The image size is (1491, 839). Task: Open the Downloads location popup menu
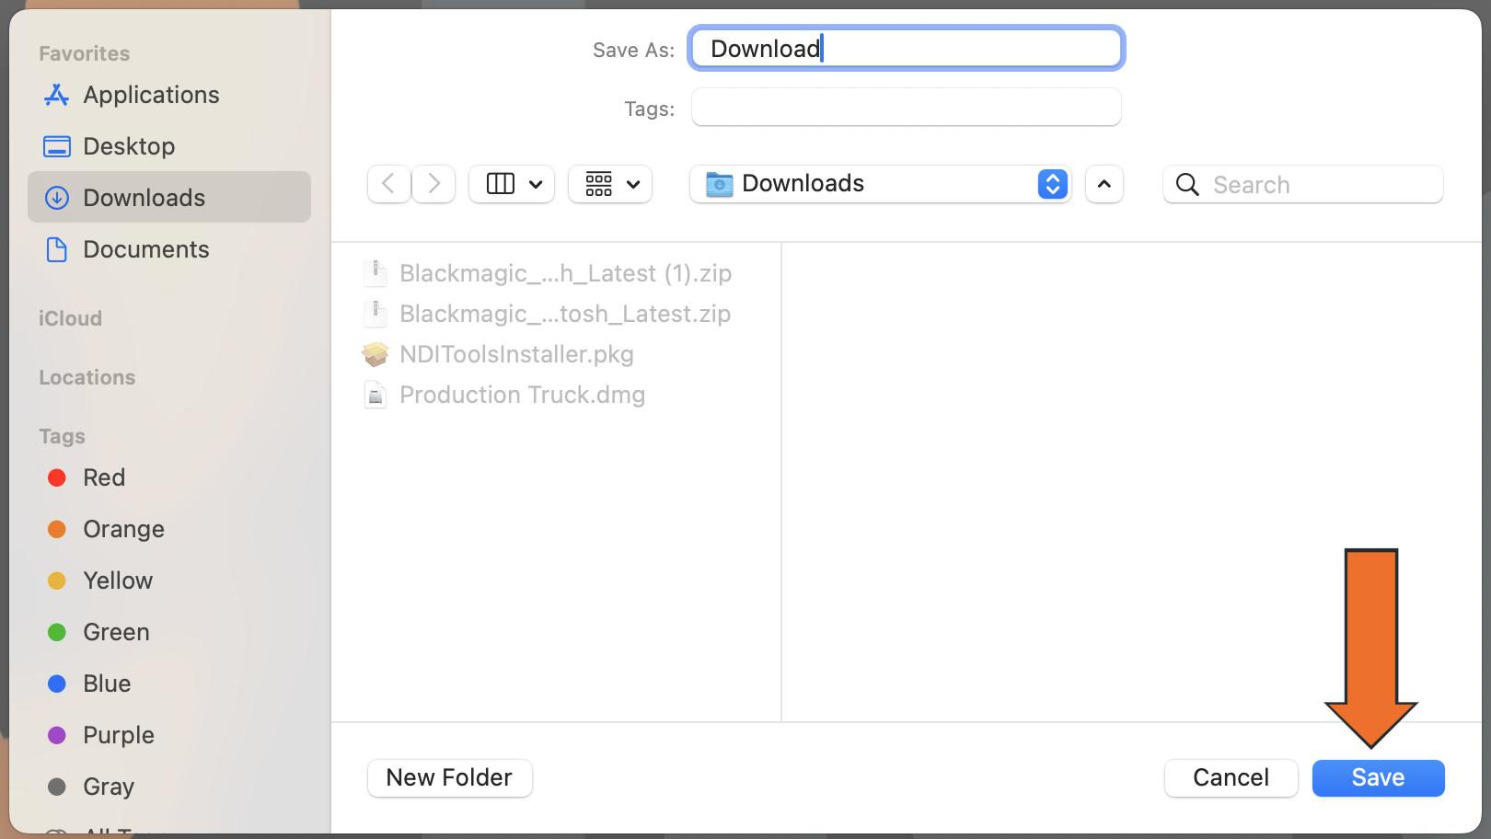[881, 184]
